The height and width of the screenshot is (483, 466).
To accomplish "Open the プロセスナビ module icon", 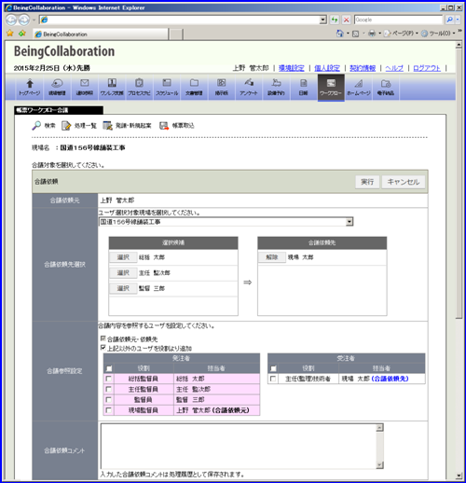I will pyautogui.click(x=139, y=88).
